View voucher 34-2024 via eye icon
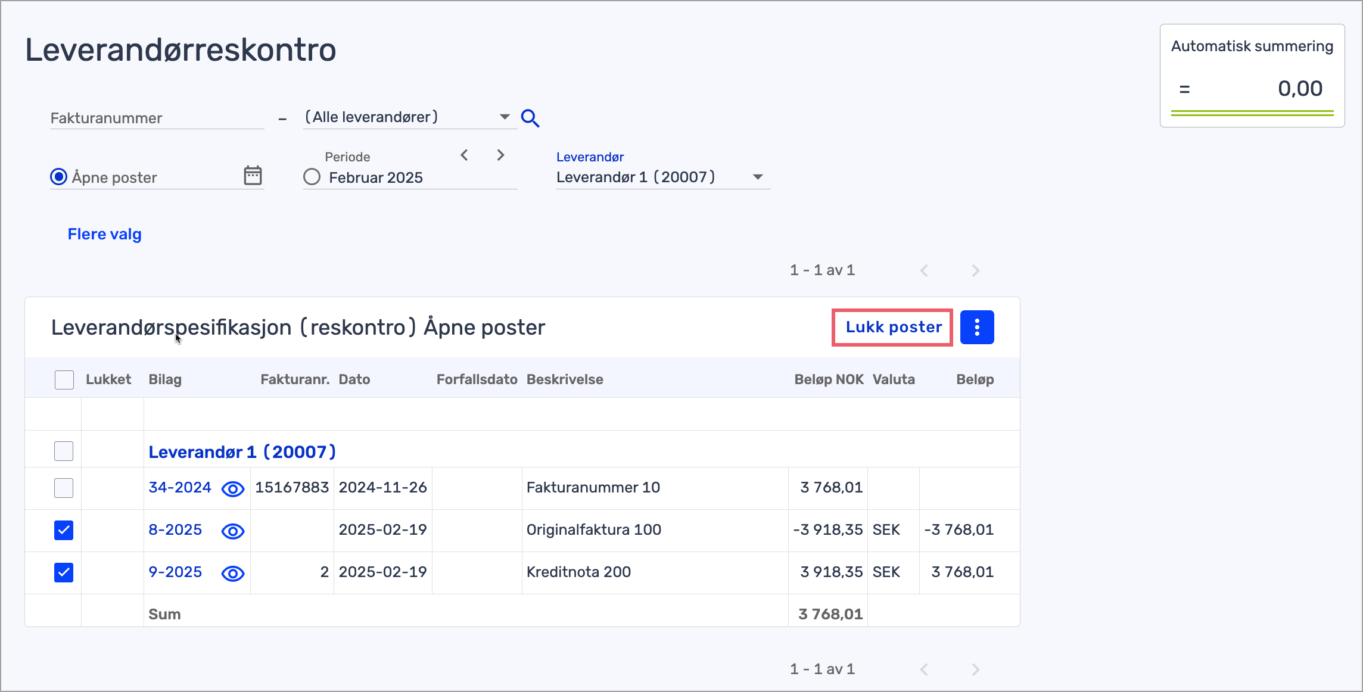1363x692 pixels. pyautogui.click(x=233, y=489)
